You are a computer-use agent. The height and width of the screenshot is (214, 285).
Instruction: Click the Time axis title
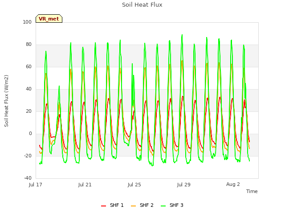252,191
